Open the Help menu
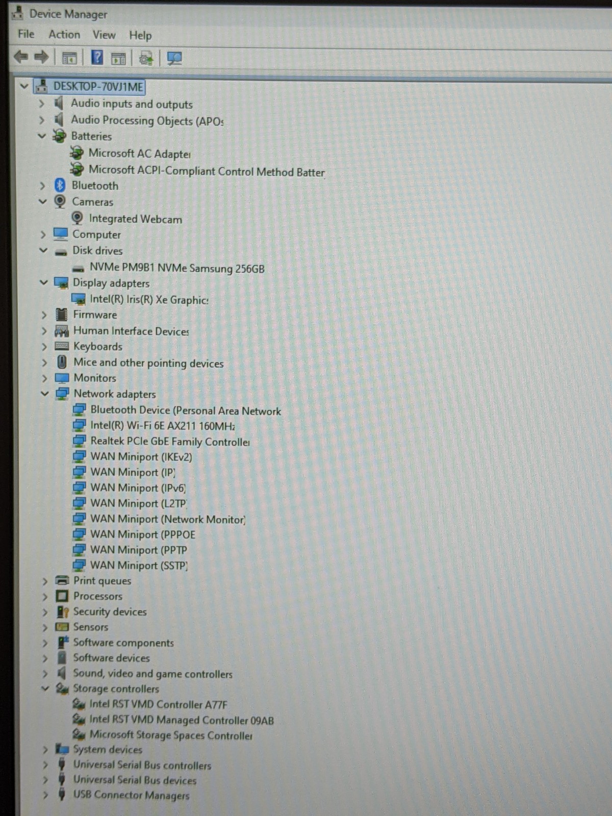Viewport: 612px width, 816px height. tap(140, 36)
